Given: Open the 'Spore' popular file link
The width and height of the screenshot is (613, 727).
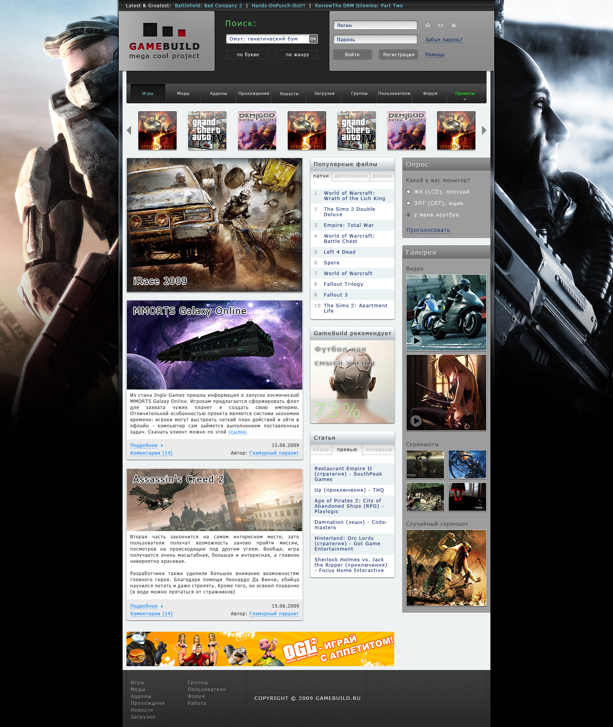Looking at the screenshot, I should tap(331, 263).
